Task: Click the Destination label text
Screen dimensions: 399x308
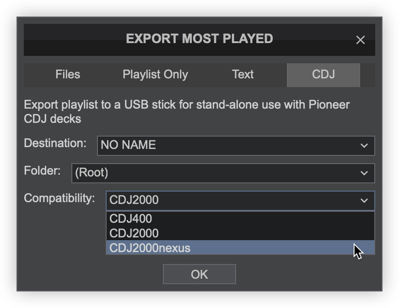Action: [55, 143]
